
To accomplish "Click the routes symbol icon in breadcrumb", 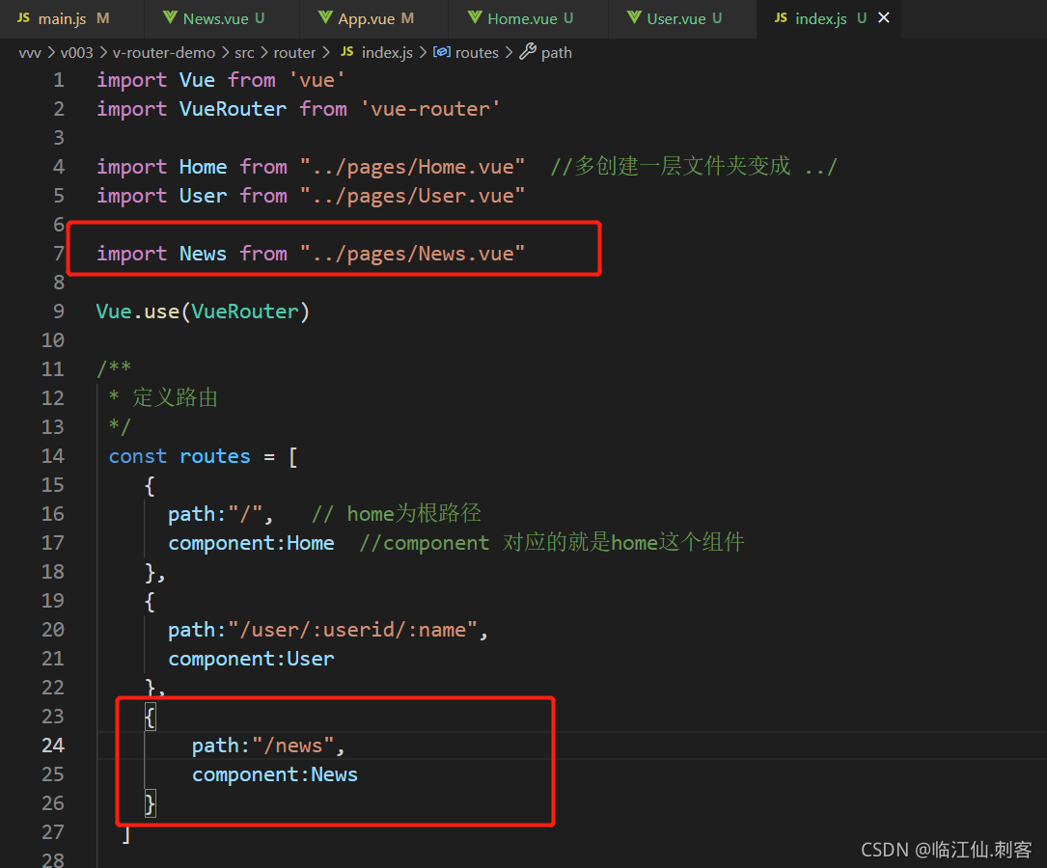I will coord(441,51).
